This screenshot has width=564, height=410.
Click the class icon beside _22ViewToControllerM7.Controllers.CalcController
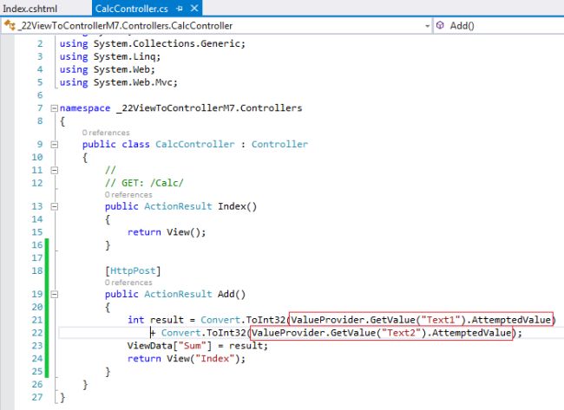[10, 25]
